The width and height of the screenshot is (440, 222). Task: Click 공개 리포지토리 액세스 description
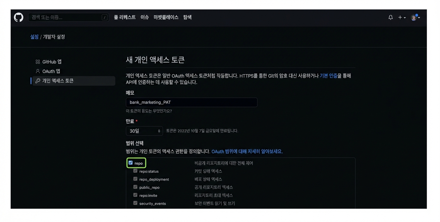click(x=214, y=187)
